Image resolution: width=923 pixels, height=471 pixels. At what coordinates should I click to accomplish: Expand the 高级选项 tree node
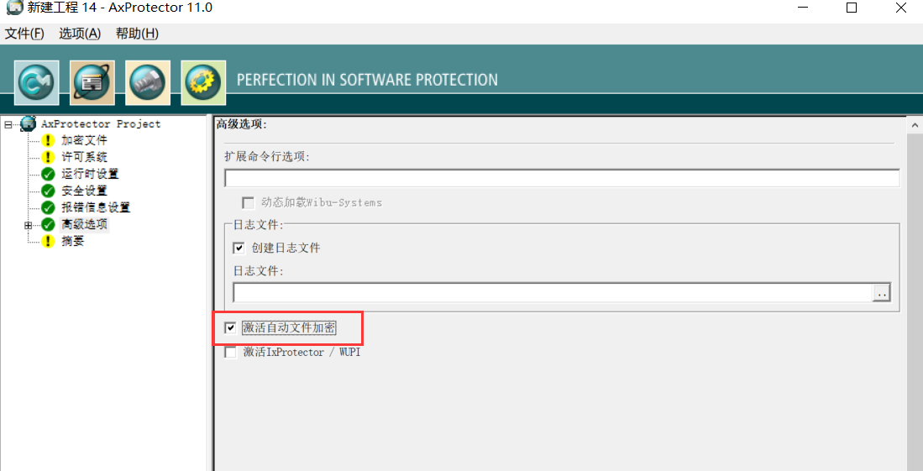[28, 225]
